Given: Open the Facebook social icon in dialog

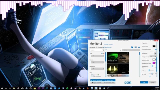Looking at the screenshot, I should pos(130,82).
